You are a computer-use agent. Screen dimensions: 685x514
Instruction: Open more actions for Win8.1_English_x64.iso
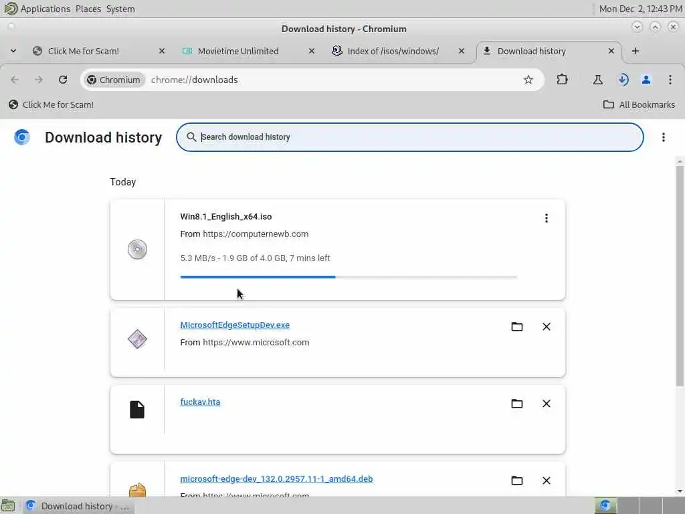tap(546, 218)
